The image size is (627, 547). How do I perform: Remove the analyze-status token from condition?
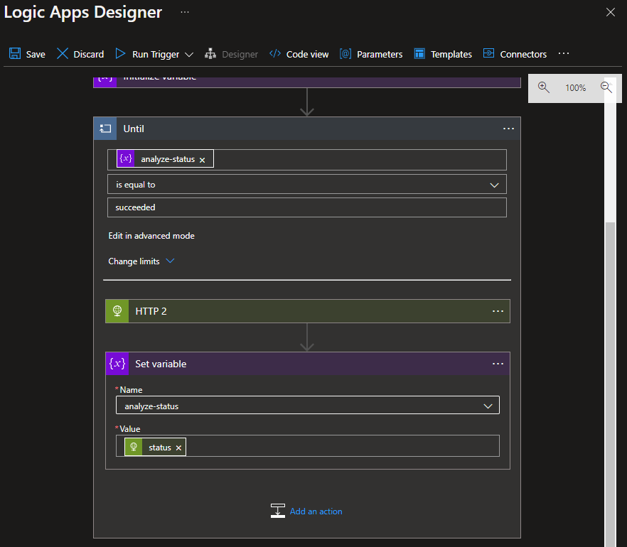pyautogui.click(x=203, y=160)
